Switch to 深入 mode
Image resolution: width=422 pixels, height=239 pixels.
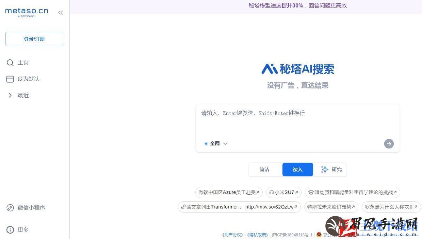(298, 170)
